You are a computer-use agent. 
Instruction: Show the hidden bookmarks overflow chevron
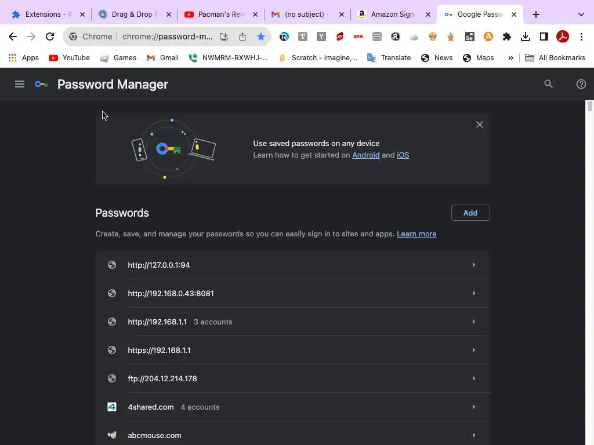coord(510,58)
